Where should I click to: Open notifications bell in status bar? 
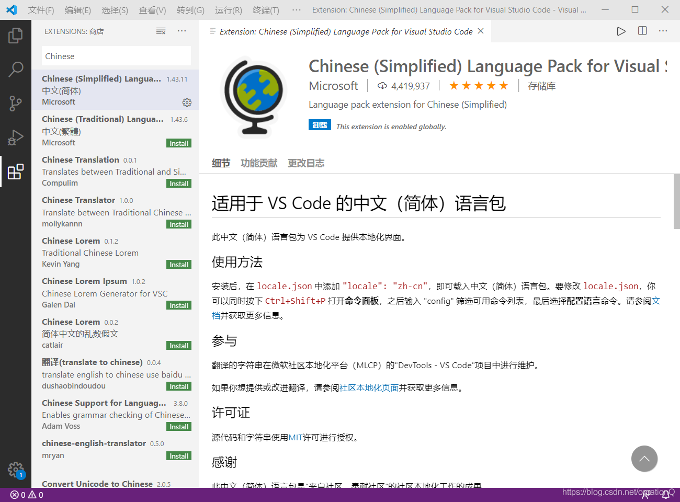[666, 495]
